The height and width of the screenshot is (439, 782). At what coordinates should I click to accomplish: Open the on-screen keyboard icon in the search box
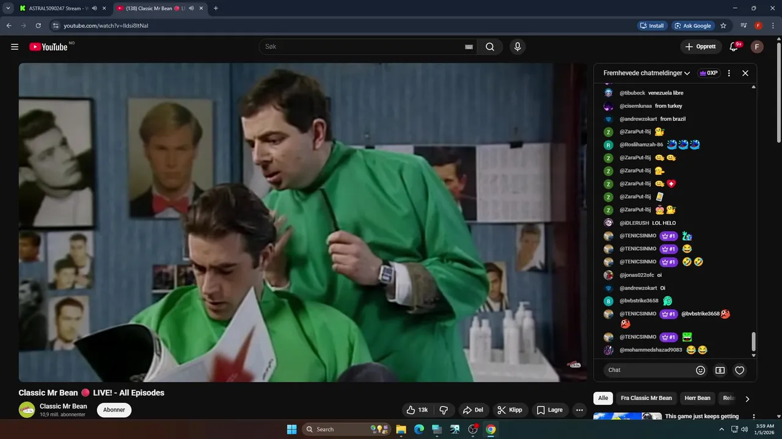469,47
